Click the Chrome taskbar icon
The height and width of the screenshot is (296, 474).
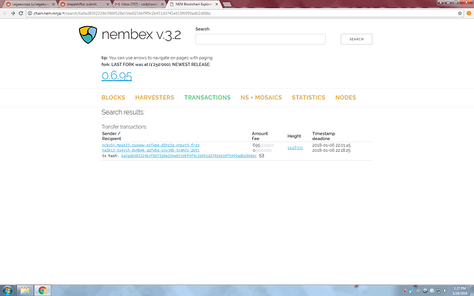[43, 291]
